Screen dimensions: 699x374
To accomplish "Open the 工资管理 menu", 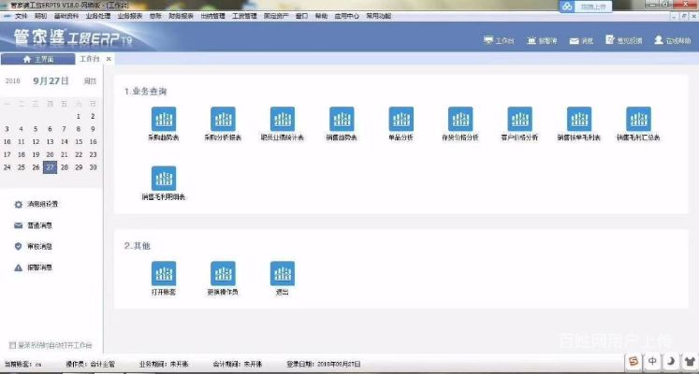I will [x=244, y=16].
